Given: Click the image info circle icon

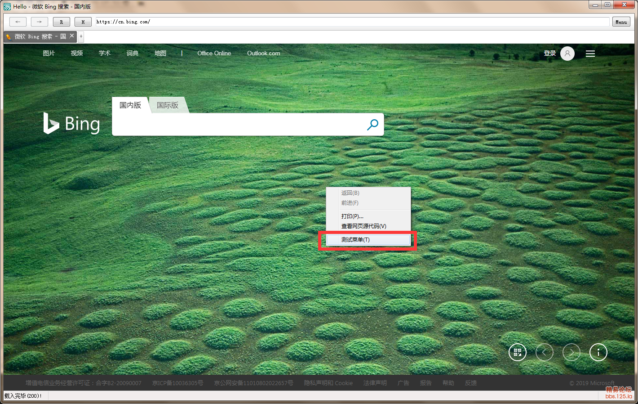Looking at the screenshot, I should pyautogui.click(x=598, y=352).
